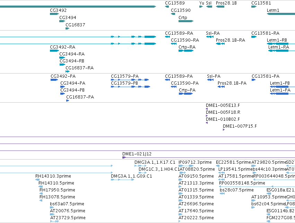Image resolution: width=295 pixels, height=223 pixels.
Task: Click the Letm1-PB protein label
Action: [280, 83]
